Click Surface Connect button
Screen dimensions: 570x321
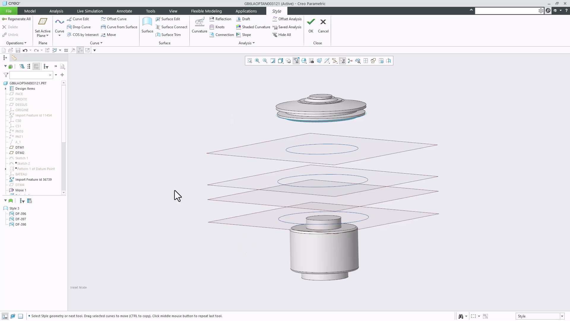[171, 27]
